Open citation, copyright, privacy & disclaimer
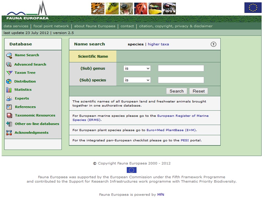The width and height of the screenshot is (265, 198). [x=176, y=26]
